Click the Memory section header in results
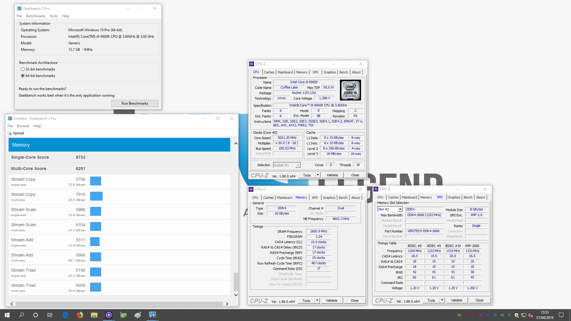 pos(119,145)
